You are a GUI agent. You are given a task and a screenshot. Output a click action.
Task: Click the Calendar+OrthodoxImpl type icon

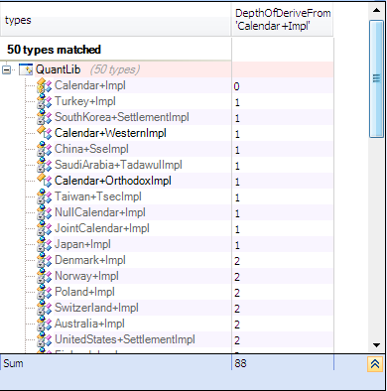(x=45, y=181)
